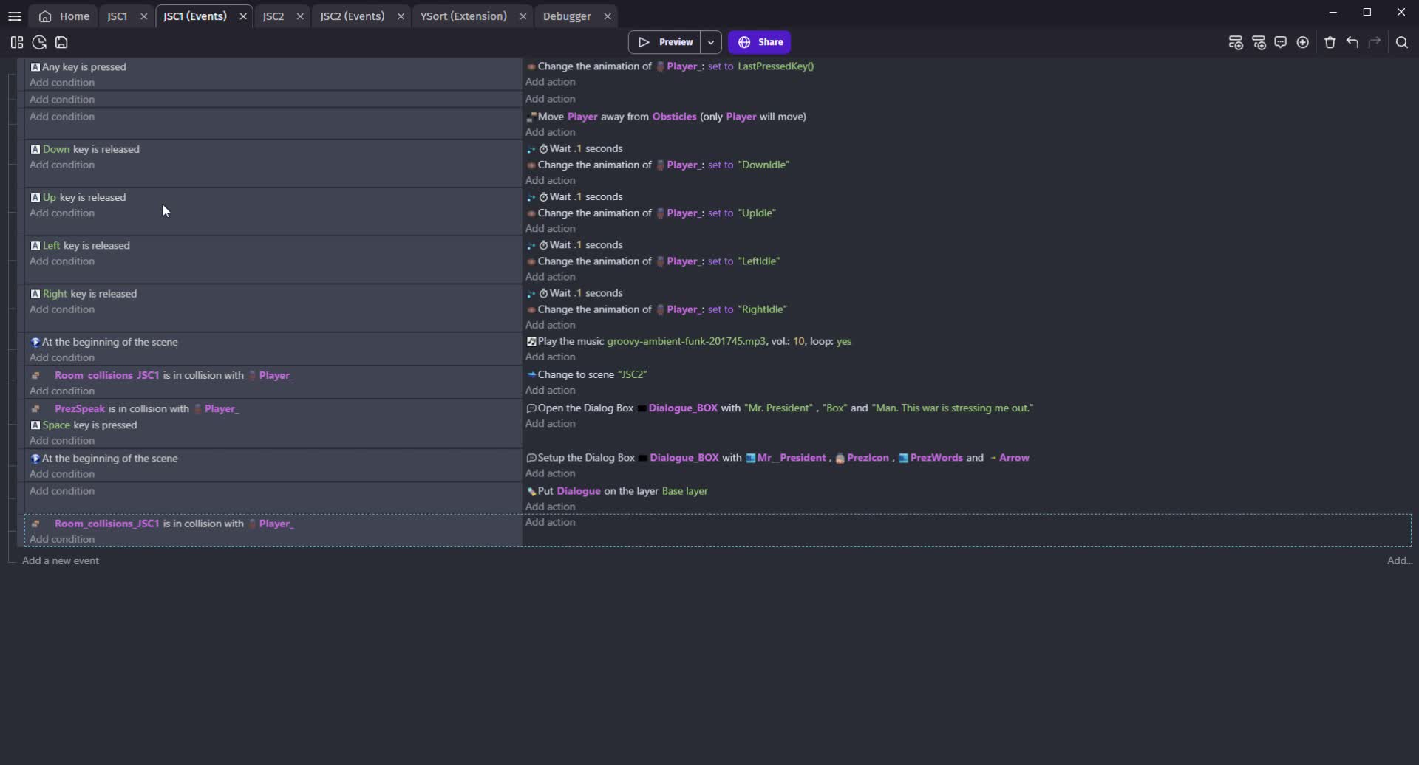Viewport: 1419px width, 765px height.
Task: Open version history via the clock icon
Action: [38, 42]
